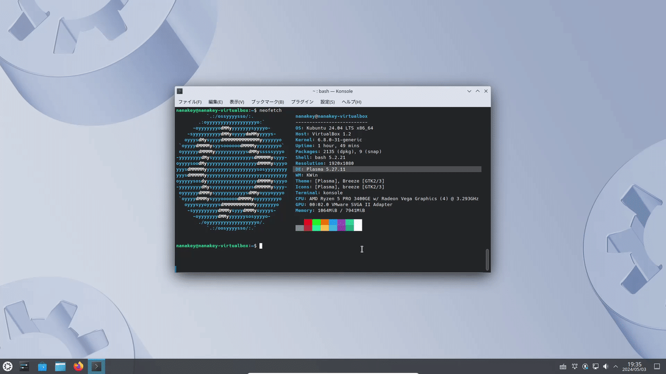This screenshot has width=666, height=374.
Task: Close the Konsole window
Action: coord(486,91)
